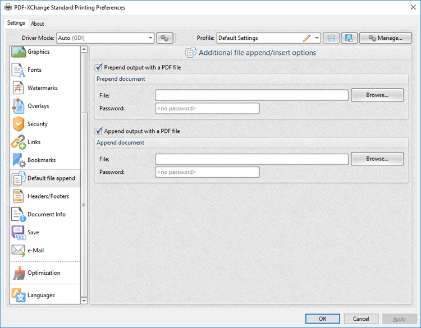Image resolution: width=421 pixels, height=328 pixels.
Task: Expand the Profile dropdown list
Action: click(318, 38)
